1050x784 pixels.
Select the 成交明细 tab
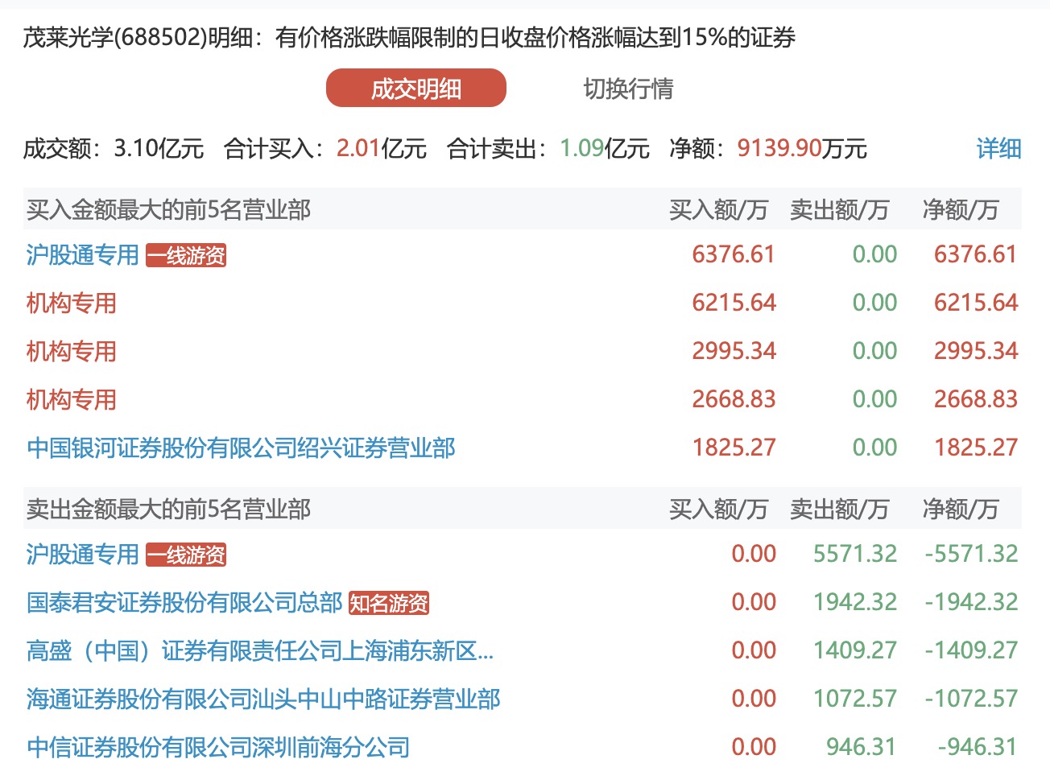(x=415, y=89)
